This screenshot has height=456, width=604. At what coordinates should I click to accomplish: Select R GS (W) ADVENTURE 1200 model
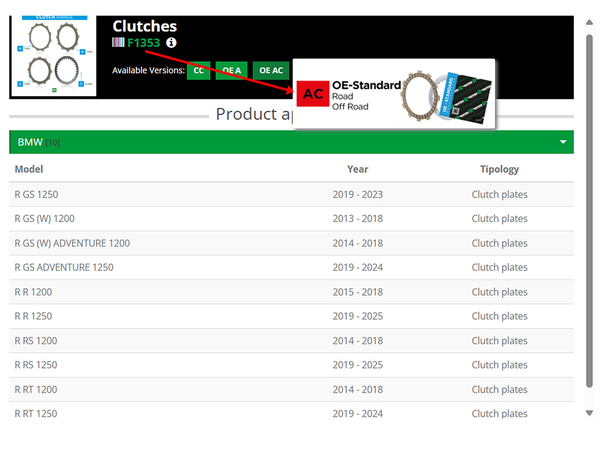(72, 243)
